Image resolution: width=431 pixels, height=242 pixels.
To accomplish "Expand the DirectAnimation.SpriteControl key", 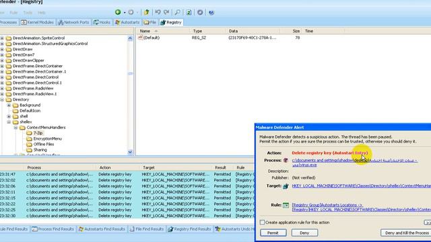I will point(2,38).
